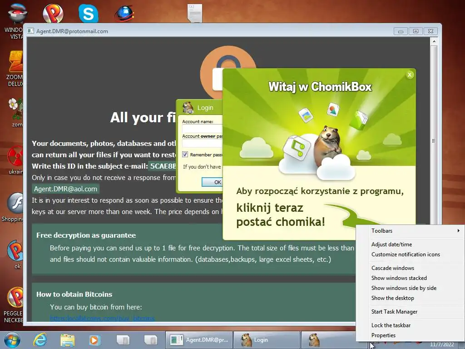This screenshot has width=465, height=349.
Task: Click the taskbar date 11/7/2022
Action: [442, 344]
